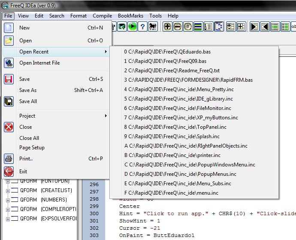The height and width of the screenshot is (240, 296).
Task: Click the green arrows compile toolbar icon
Action: [x=122, y=27]
